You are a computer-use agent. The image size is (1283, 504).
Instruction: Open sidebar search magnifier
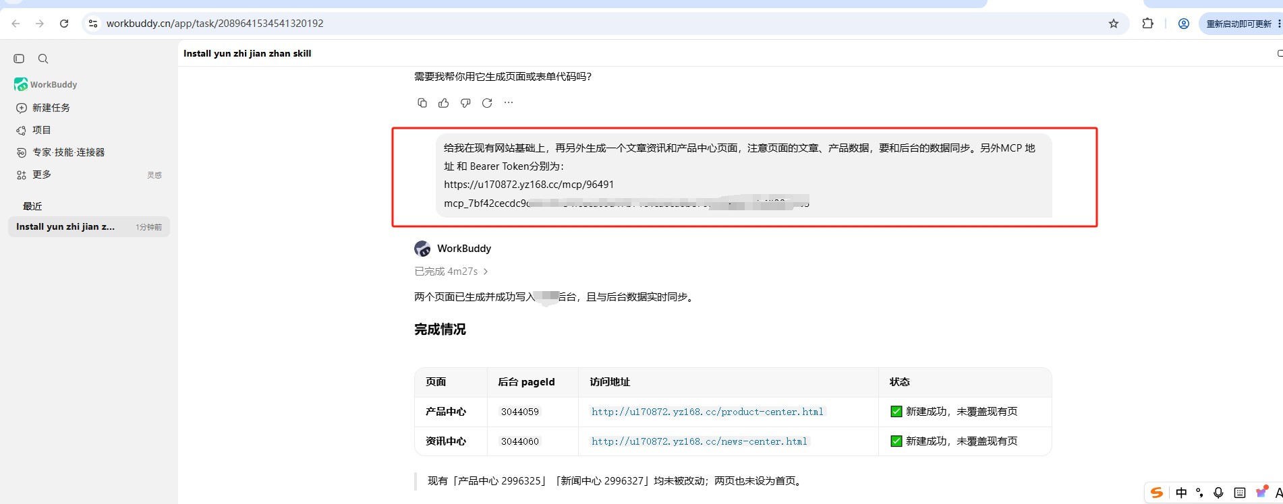tap(43, 59)
